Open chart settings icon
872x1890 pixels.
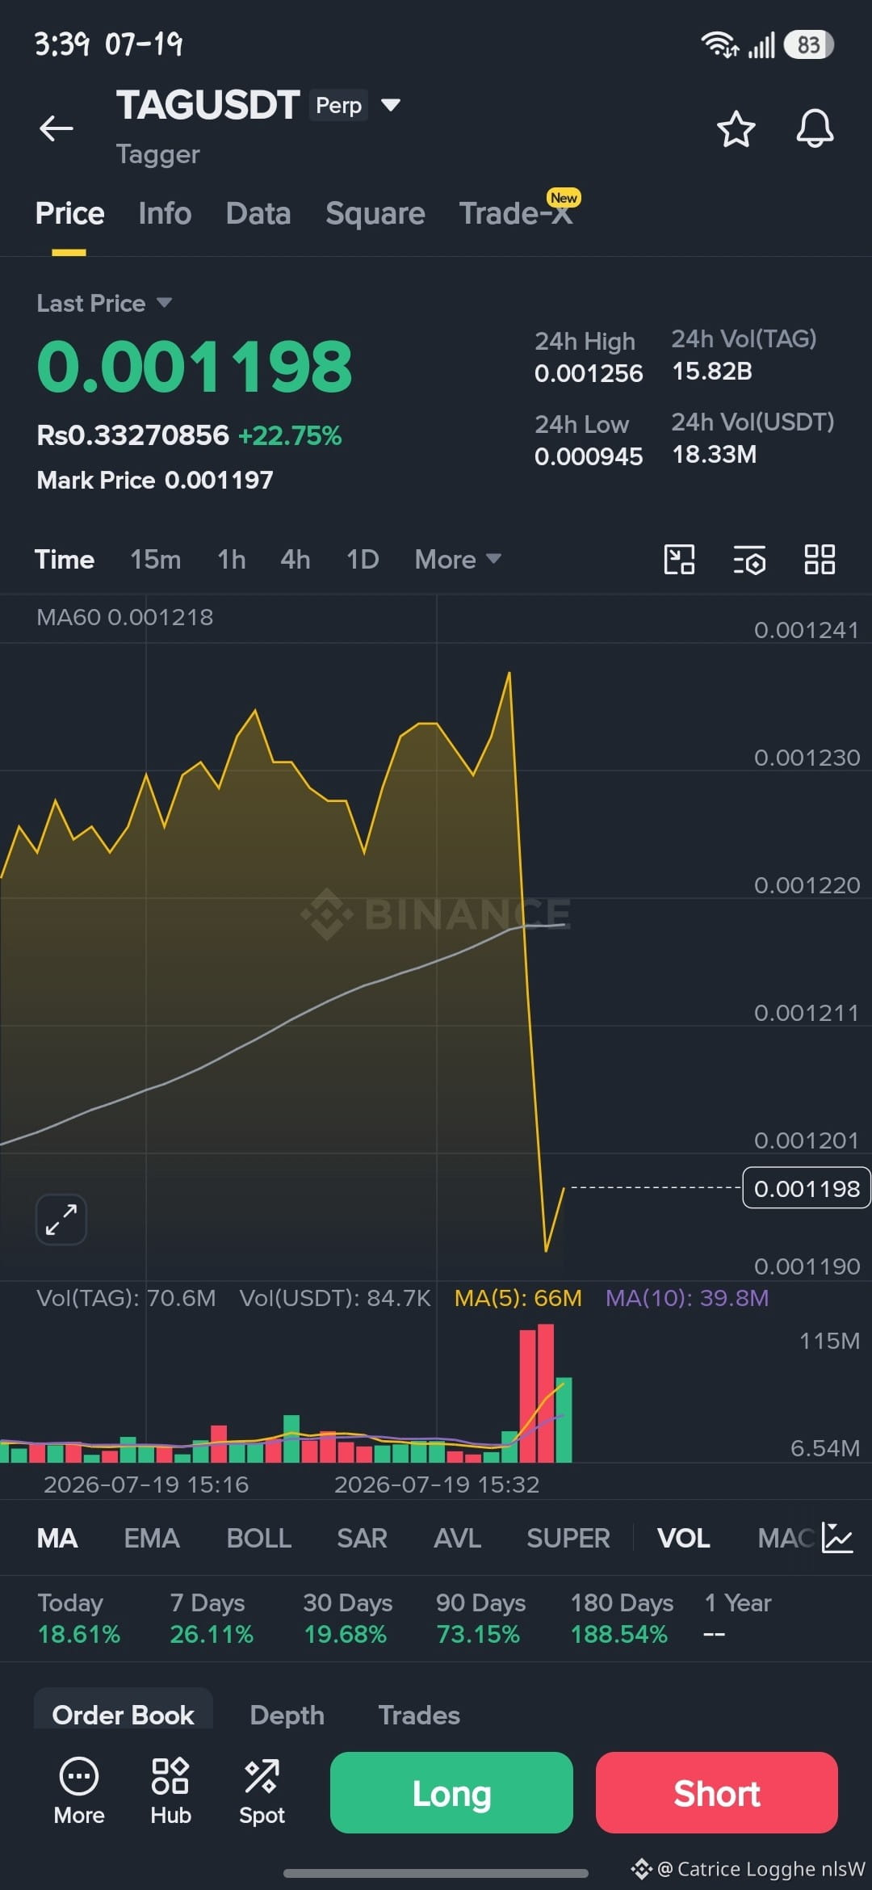tap(749, 559)
